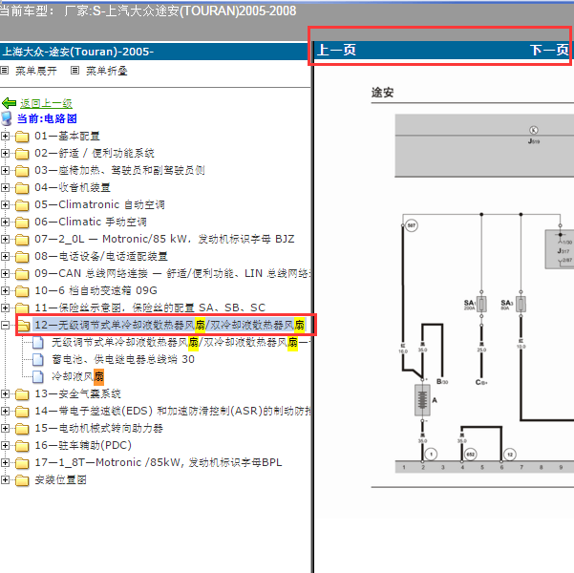
Task: Click folder icon of 08—电话设备
Action: pos(22,257)
